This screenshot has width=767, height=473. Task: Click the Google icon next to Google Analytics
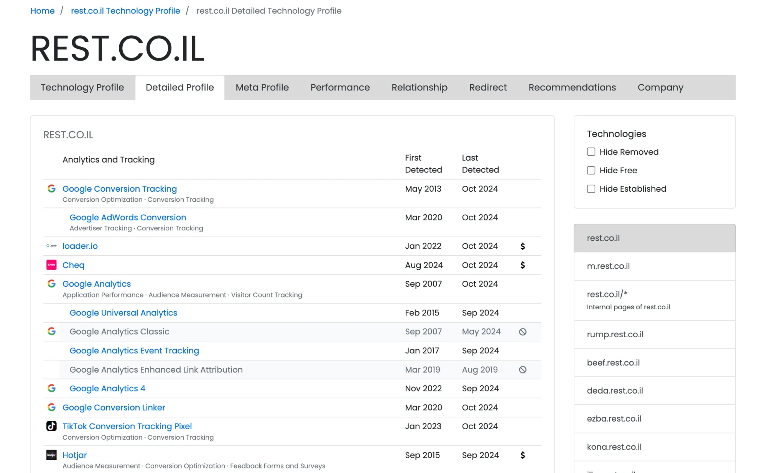coord(51,284)
